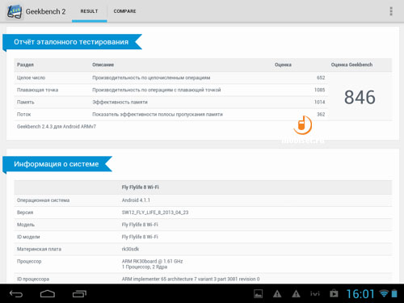This screenshot has width=404, height=303.
Task: Tap the 'Операционная система' label
Action: pos(43,200)
